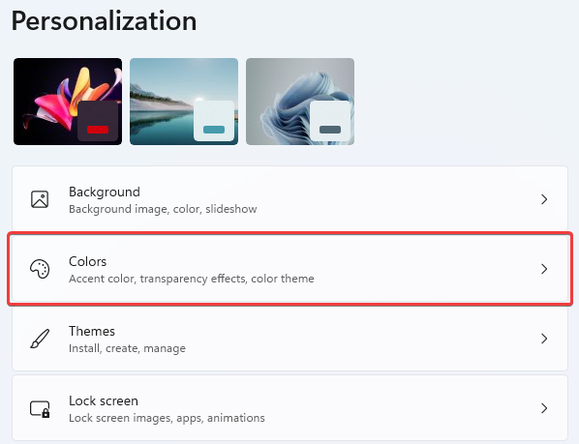Image resolution: width=579 pixels, height=444 pixels.
Task: Expand Background settings chevron arrow
Action: [x=544, y=199]
